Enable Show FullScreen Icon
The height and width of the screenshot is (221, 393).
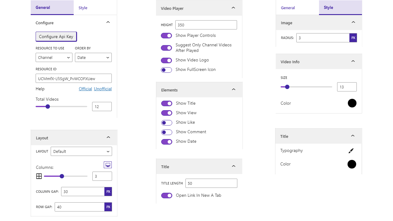166,70
